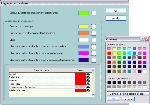
Task: Open color picker for Occupé par un passage
Action: (x=94, y=27)
